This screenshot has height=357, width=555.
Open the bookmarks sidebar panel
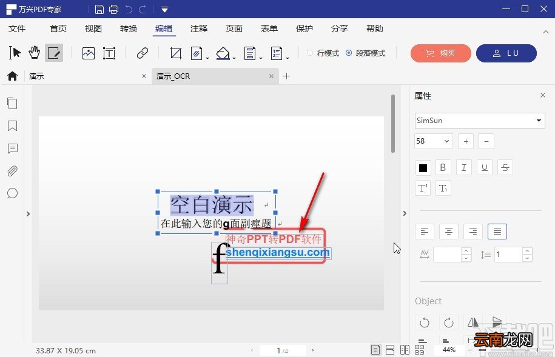12,125
